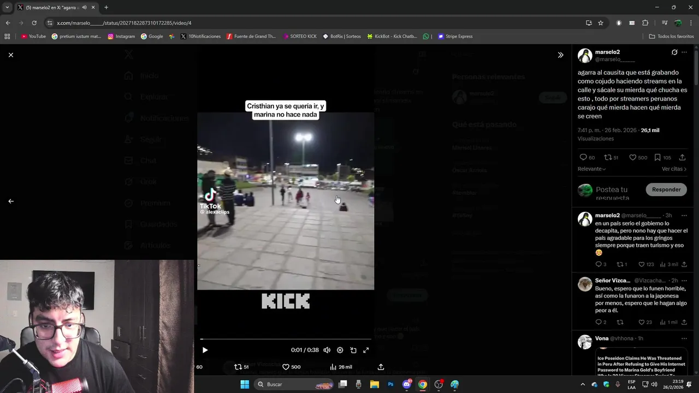Like the main post with 500 likes
The image size is (699, 393).
pyautogui.click(x=638, y=157)
